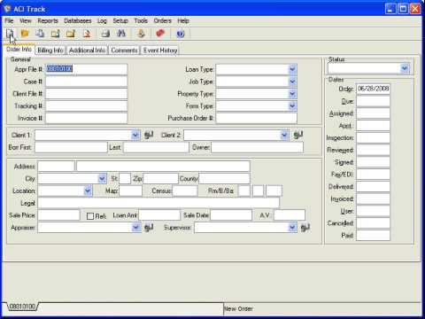Viewport: 425px width, 319px height.
Task: Open the Appraiser dropdown
Action: [x=136, y=228]
